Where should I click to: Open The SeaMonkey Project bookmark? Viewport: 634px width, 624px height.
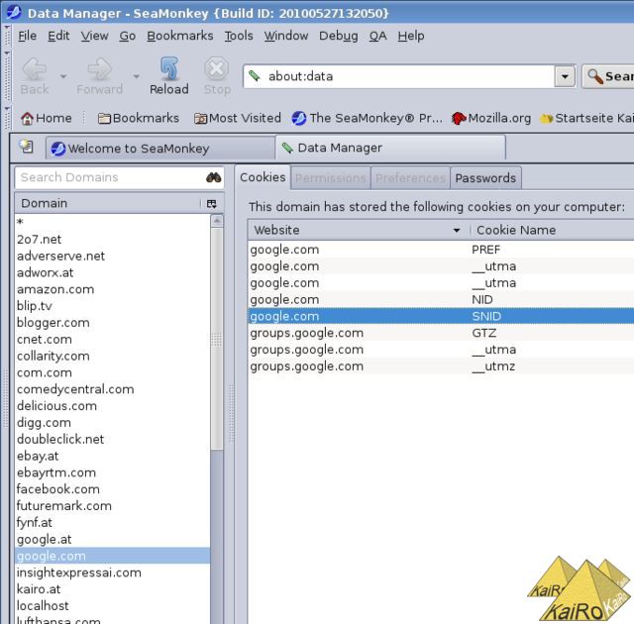coord(368,118)
